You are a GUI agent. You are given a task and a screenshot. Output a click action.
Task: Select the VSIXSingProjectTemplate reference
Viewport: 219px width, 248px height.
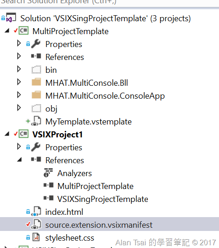click(x=103, y=199)
